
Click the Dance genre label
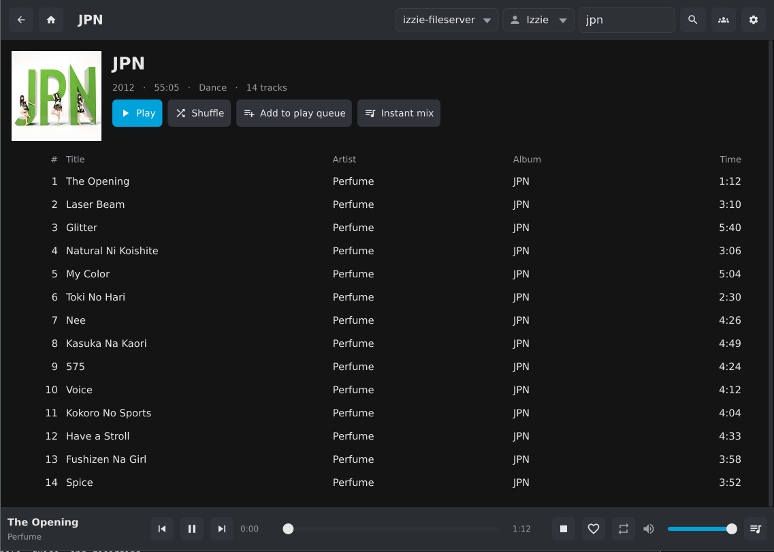(x=213, y=87)
